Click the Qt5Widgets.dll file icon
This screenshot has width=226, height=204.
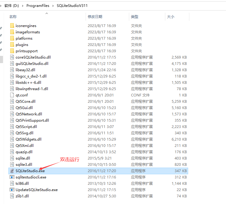(12, 139)
